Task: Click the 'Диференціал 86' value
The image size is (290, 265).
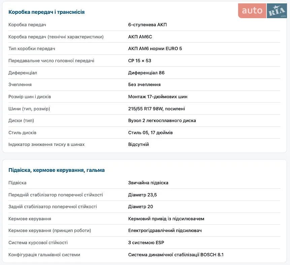Action: point(146,73)
